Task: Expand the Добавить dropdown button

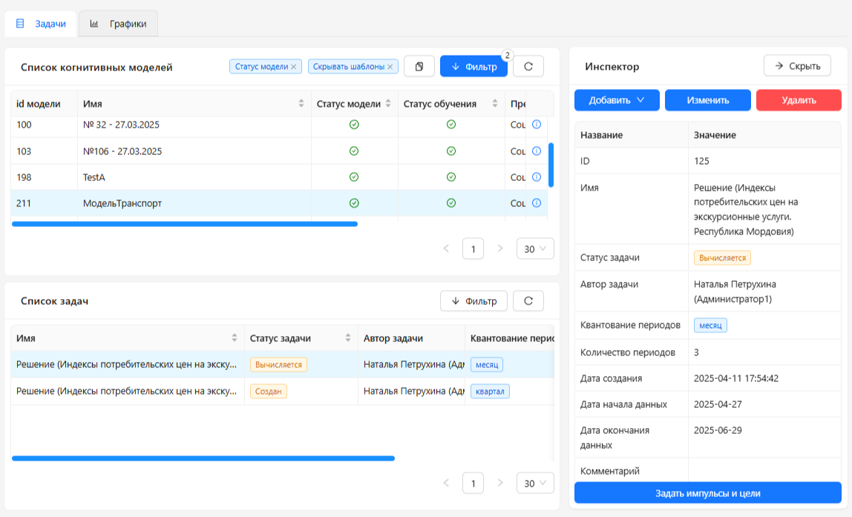Action: [x=617, y=100]
